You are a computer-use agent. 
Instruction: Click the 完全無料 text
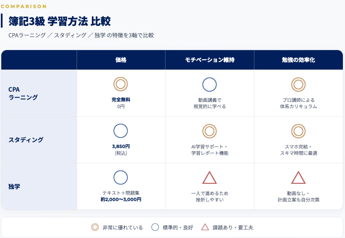(121, 100)
